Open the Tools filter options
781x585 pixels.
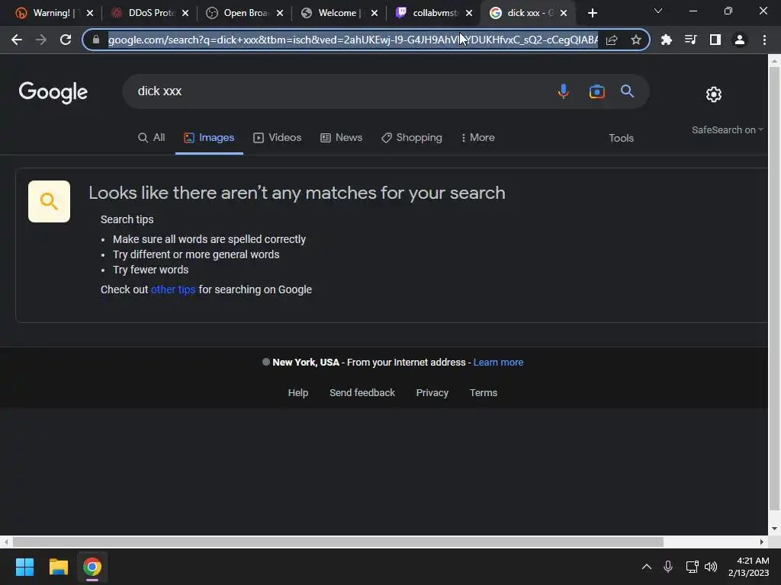pyautogui.click(x=621, y=139)
